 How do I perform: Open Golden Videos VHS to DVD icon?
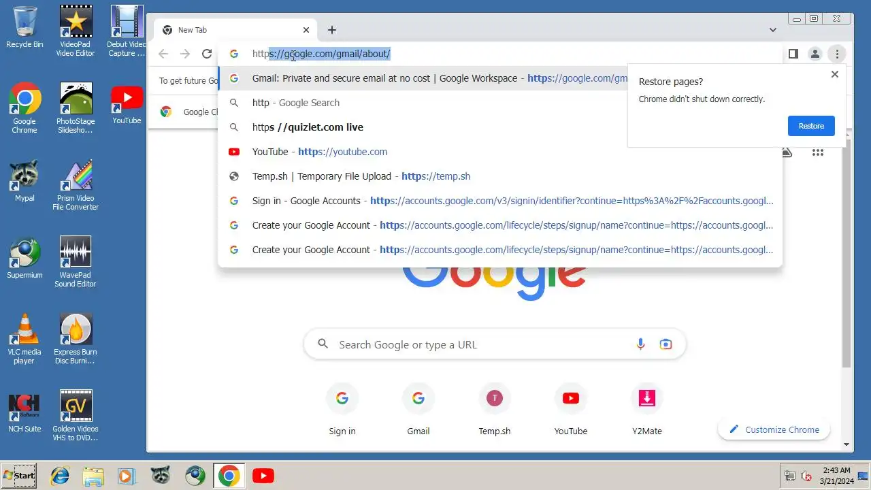pos(76,416)
